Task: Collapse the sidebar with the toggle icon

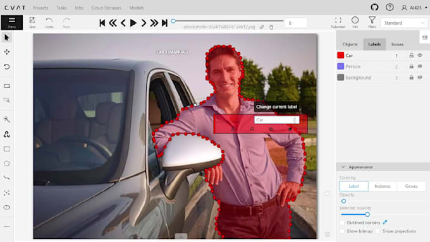Action: click(x=425, y=37)
